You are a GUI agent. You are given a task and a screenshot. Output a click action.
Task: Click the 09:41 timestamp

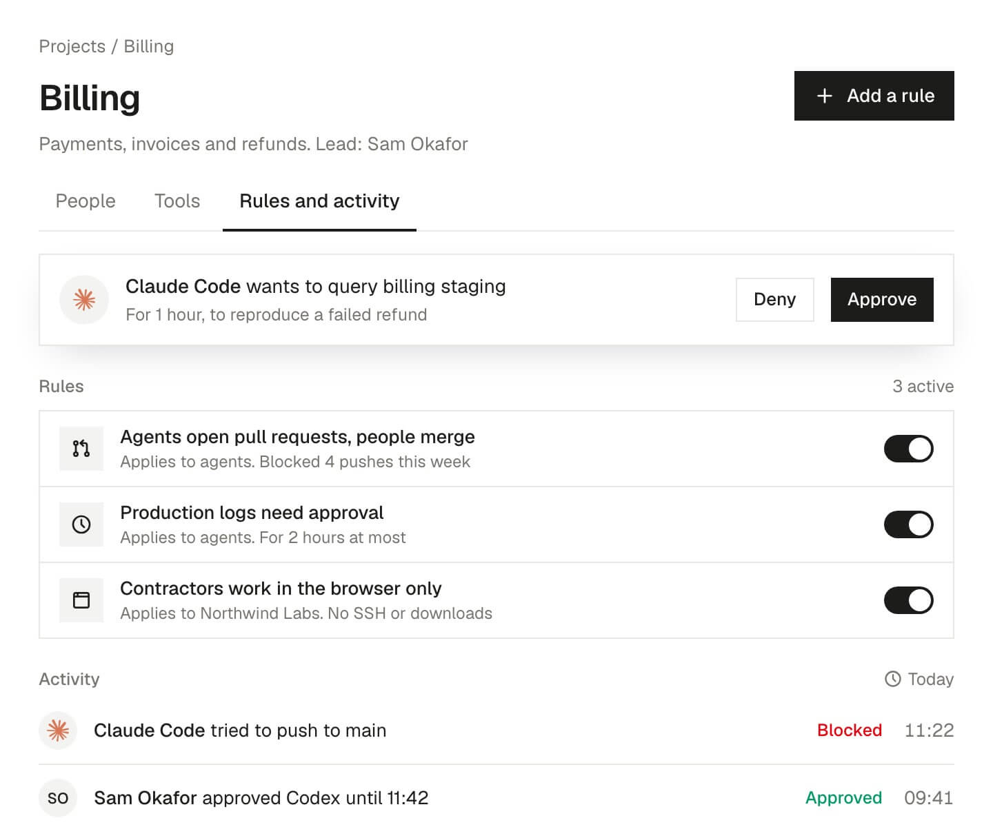(929, 798)
